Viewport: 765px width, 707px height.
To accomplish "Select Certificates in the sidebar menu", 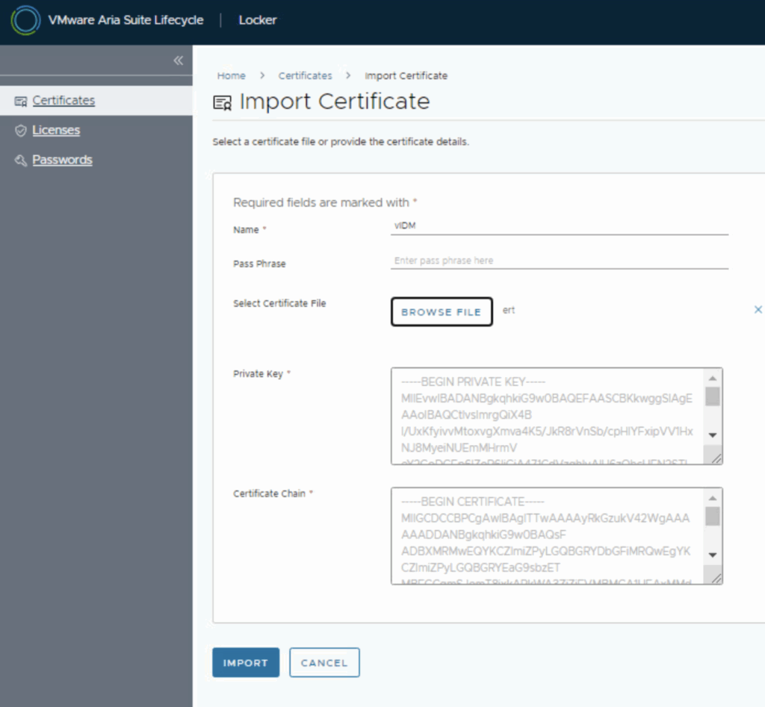I will [x=64, y=101].
